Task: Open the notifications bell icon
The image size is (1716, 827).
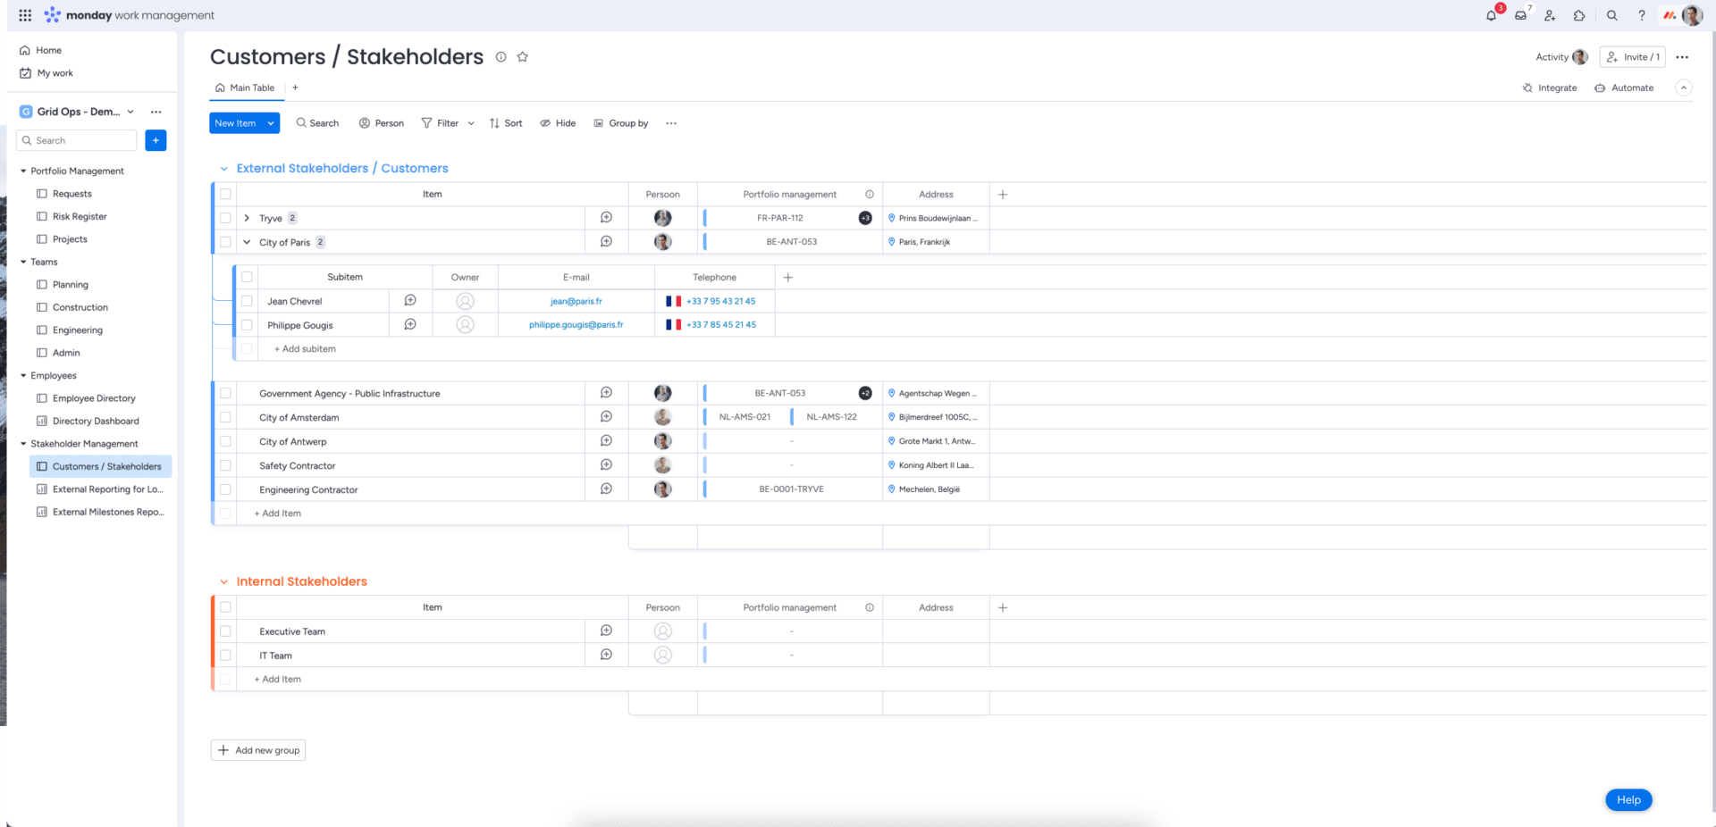Action: [1491, 15]
